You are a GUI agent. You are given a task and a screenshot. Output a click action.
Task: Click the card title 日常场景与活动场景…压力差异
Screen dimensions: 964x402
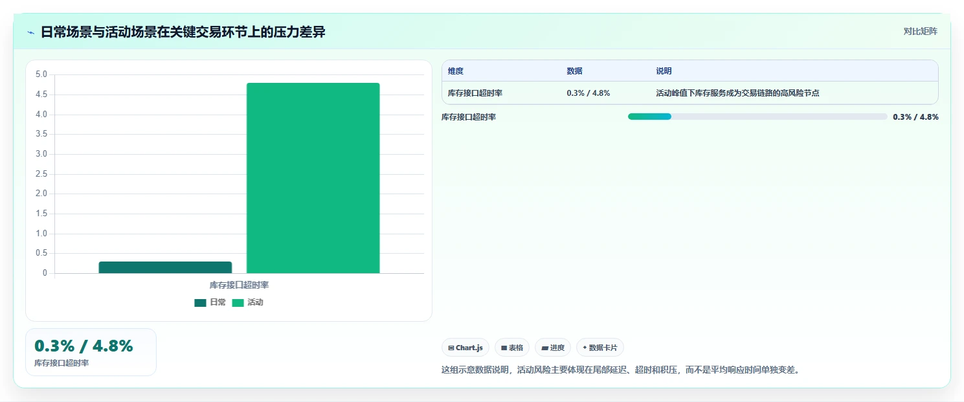pos(183,32)
